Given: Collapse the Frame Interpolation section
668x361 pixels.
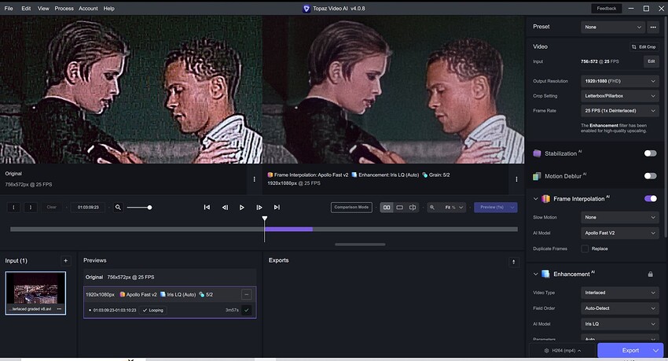Looking at the screenshot, I should pos(535,199).
